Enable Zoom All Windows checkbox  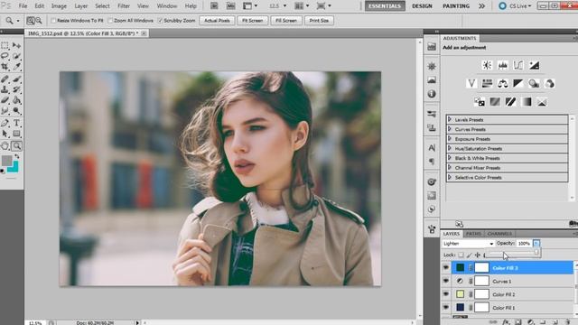[x=110, y=21]
